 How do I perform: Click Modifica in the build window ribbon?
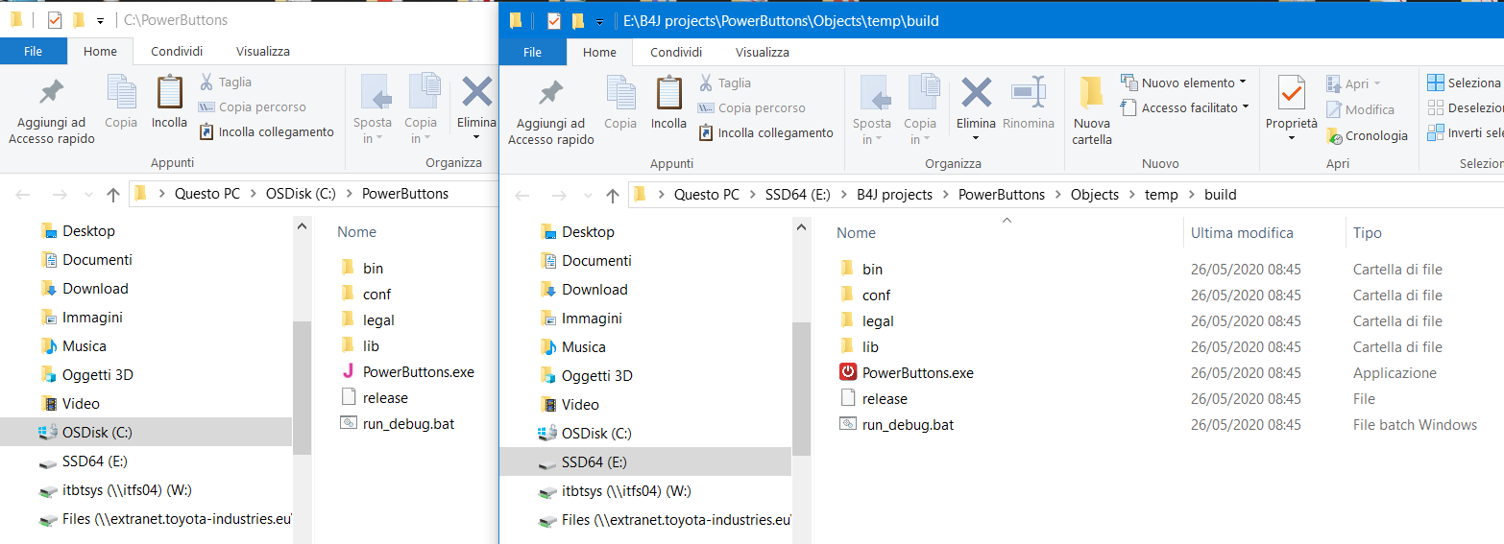coord(1361,109)
